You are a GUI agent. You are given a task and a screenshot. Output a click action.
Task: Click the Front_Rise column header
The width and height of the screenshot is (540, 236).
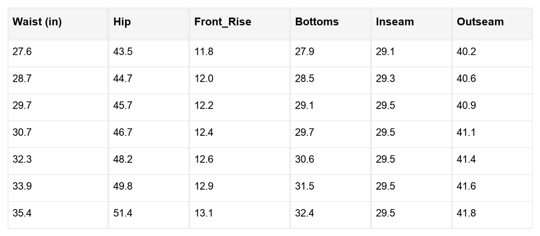pyautogui.click(x=223, y=22)
